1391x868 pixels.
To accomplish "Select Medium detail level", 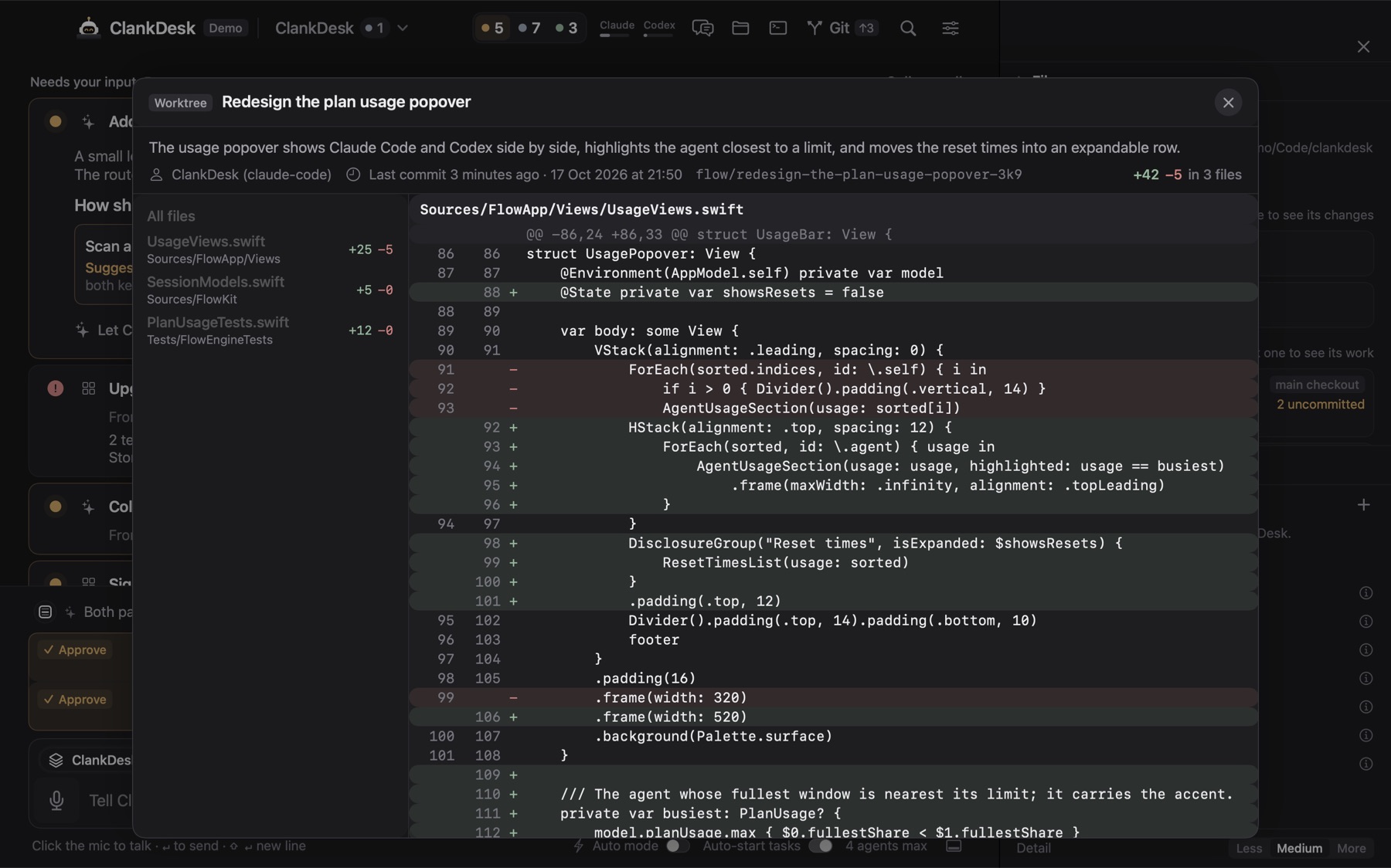I will [1299, 848].
